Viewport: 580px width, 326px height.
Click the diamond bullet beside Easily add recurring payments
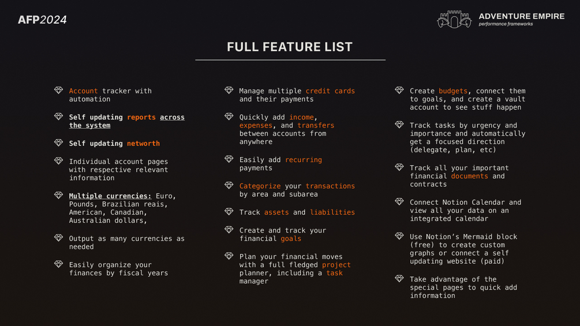pos(229,159)
